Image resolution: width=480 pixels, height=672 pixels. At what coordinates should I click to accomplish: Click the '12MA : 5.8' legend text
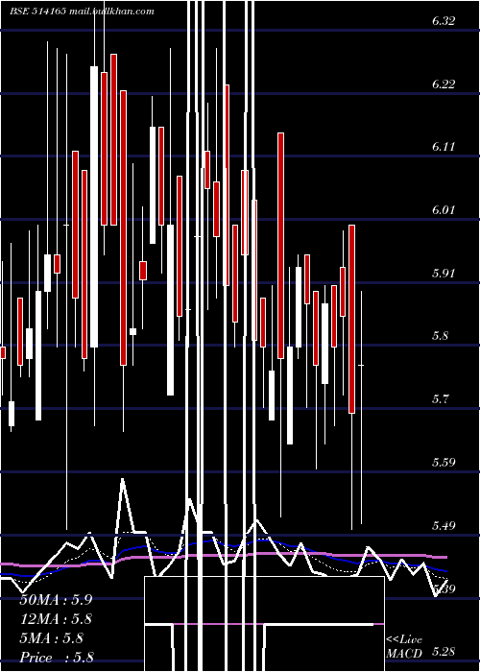pos(56,619)
